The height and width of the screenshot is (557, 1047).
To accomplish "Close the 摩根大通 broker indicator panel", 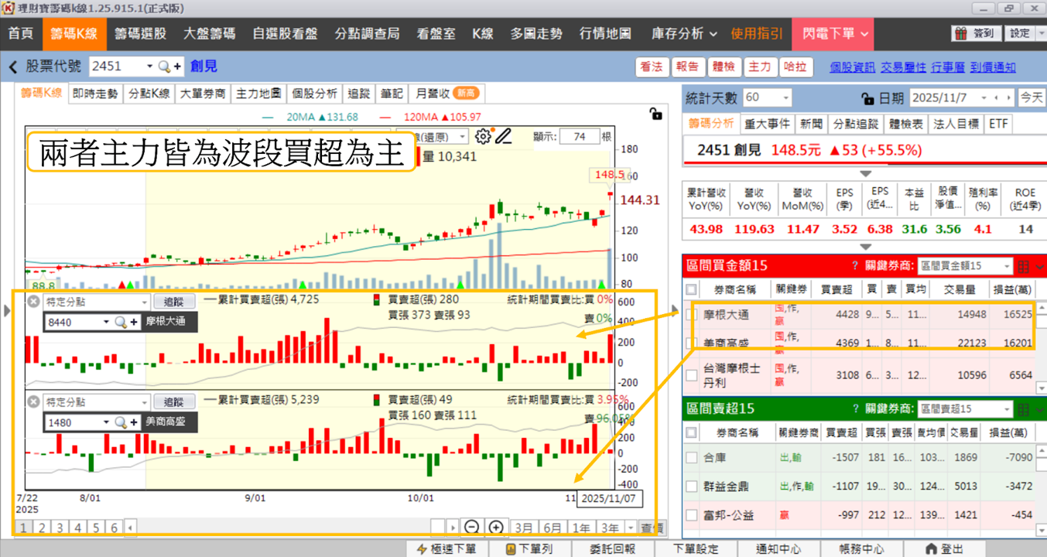I will pyautogui.click(x=33, y=302).
